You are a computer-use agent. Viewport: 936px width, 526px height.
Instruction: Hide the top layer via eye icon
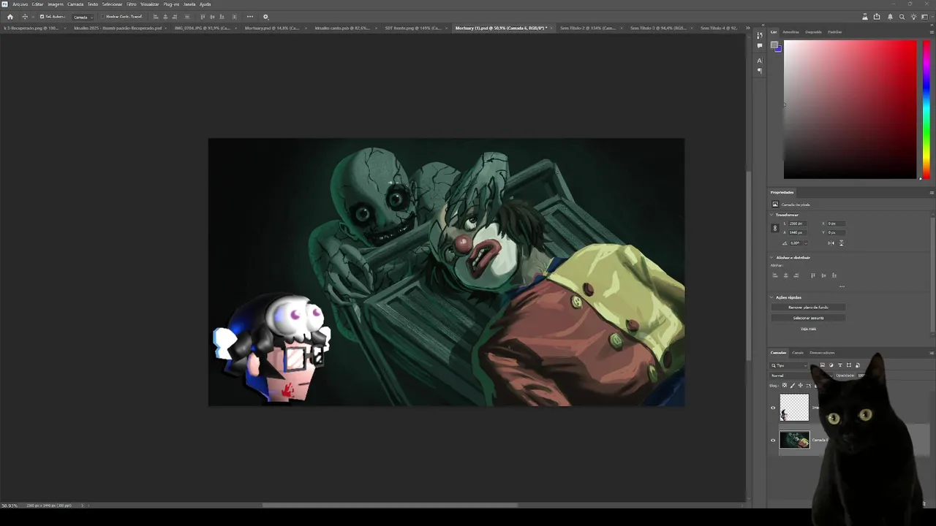[773, 408]
